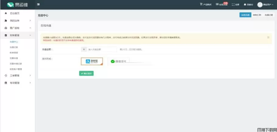Open 测试用户 account dropdown
Image resolution: width=277 pixels, height=132 pixels.
click(x=268, y=5)
